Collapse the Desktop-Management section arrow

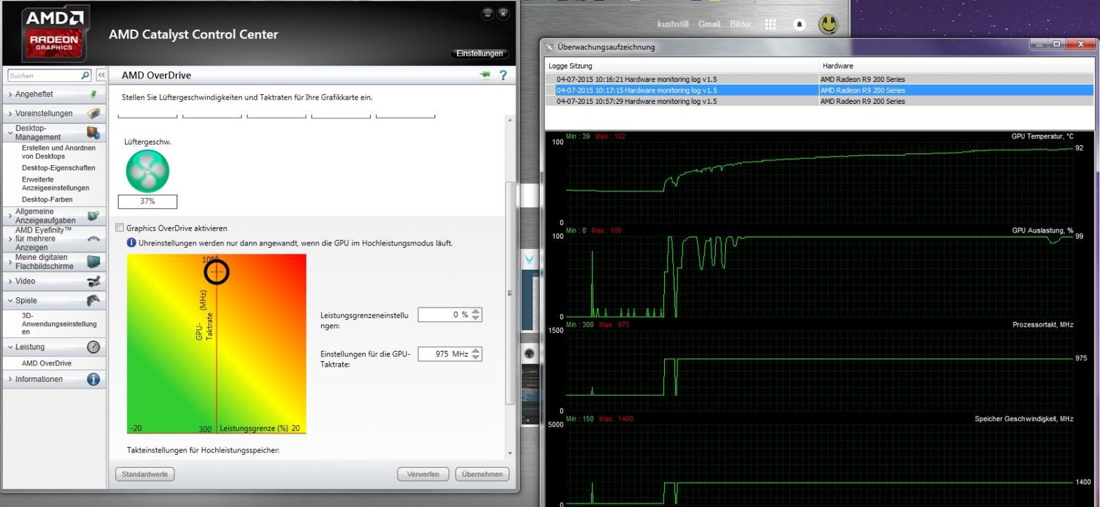[x=10, y=132]
